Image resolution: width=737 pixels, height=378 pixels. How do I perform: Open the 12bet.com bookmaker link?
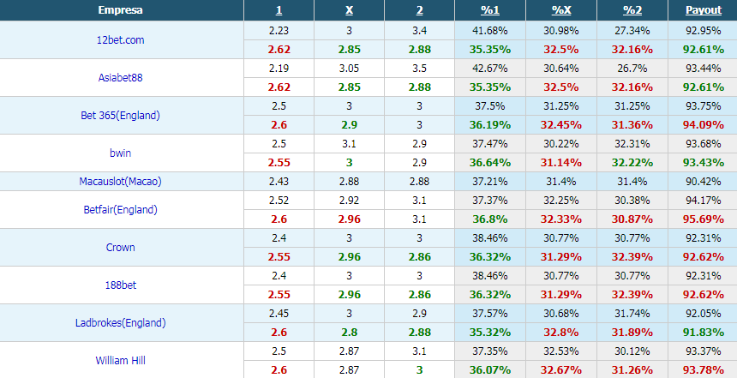tap(120, 40)
